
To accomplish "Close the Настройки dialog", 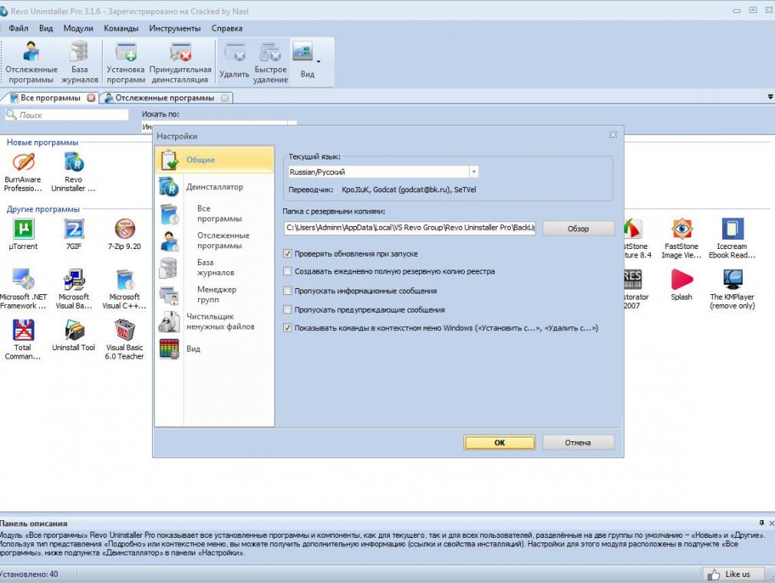I will point(613,135).
